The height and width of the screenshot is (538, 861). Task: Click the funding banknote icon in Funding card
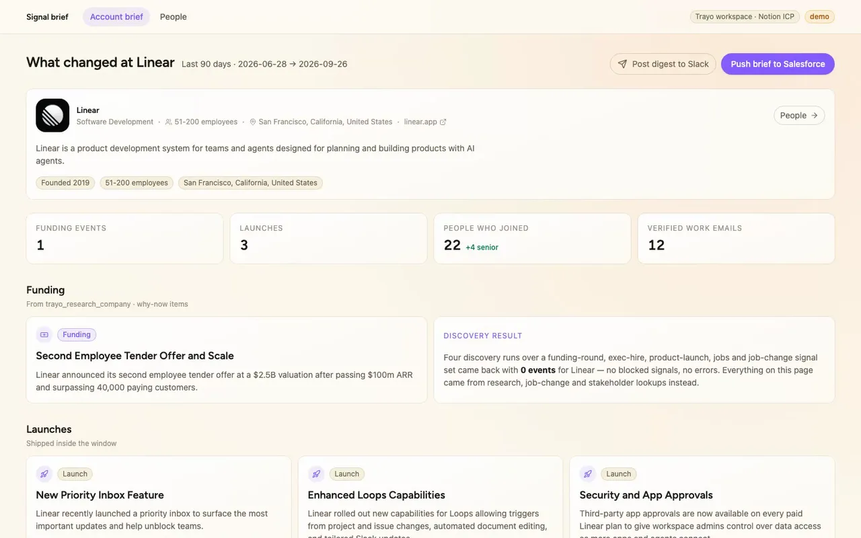[x=44, y=334]
